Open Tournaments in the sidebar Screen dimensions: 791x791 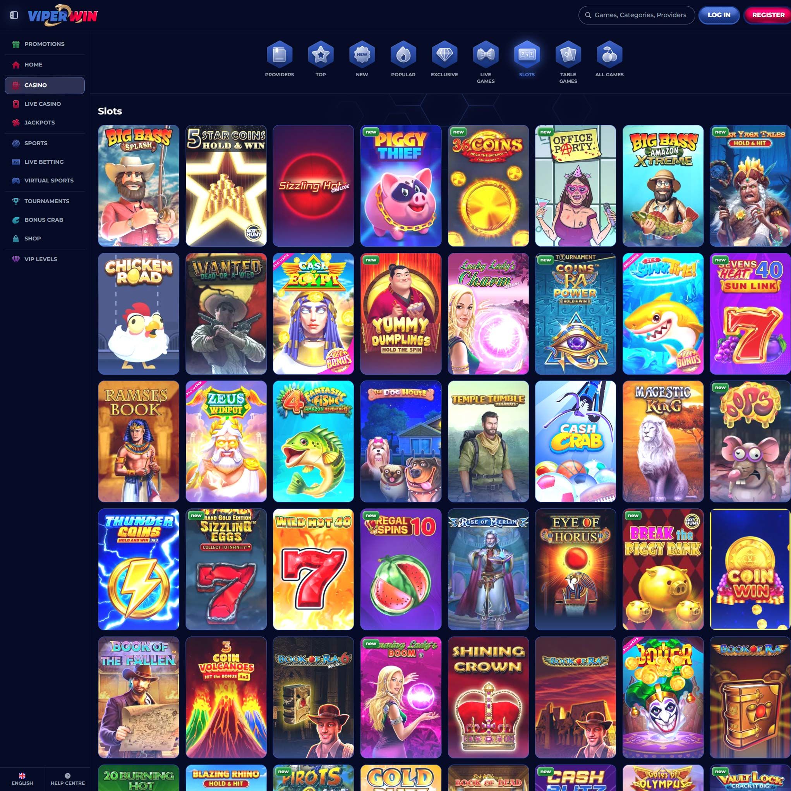pyautogui.click(x=45, y=201)
